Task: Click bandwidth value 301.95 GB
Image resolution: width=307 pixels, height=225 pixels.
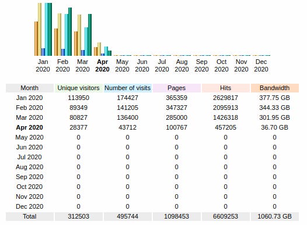Action: pos(274,117)
